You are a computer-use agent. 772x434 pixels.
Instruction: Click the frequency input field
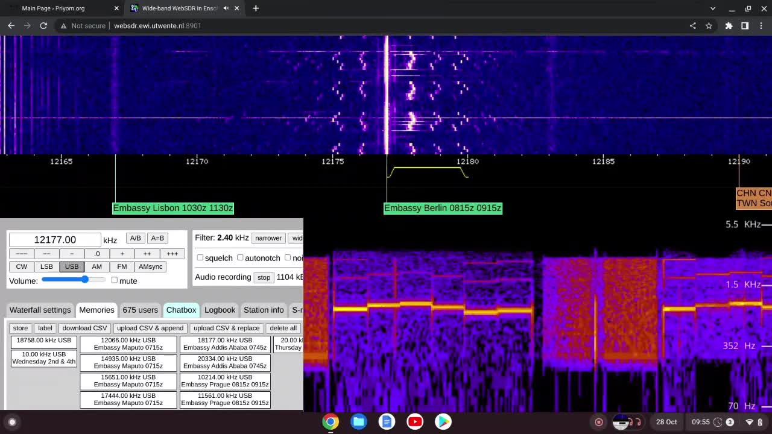click(x=55, y=240)
